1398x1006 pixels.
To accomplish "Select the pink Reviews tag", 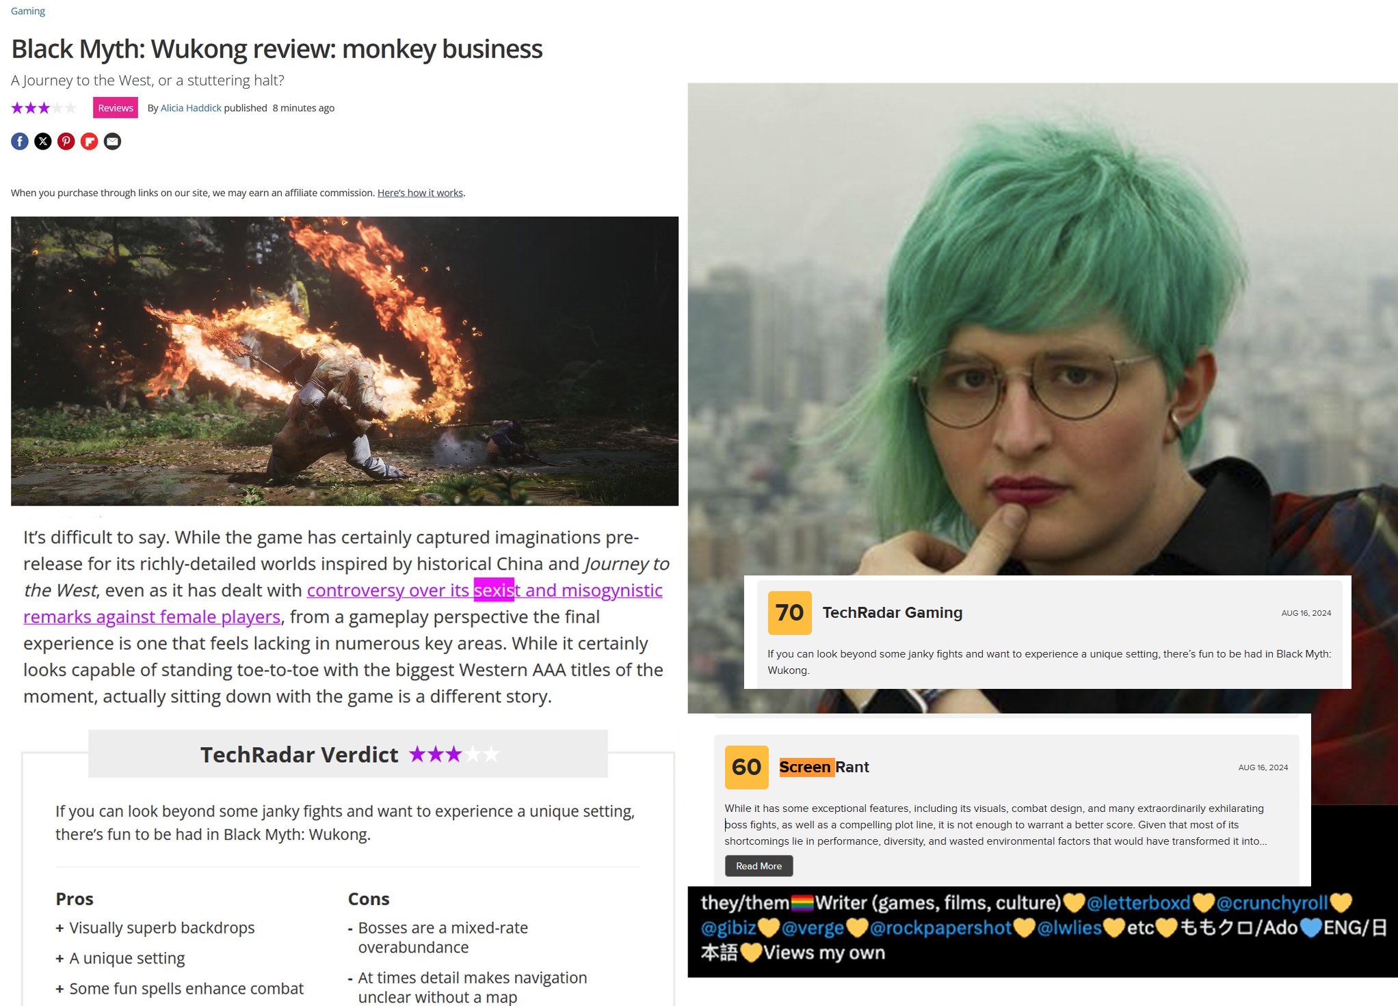I will coord(116,108).
